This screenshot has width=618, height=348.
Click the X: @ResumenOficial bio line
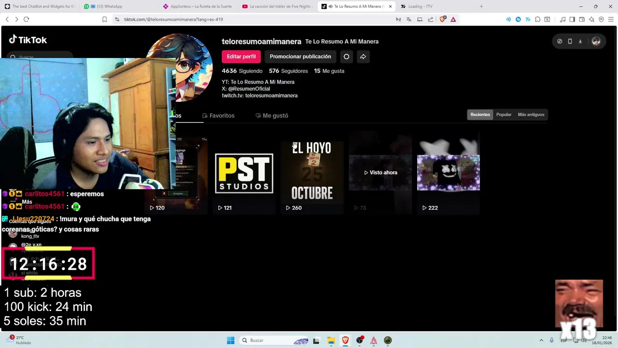click(246, 89)
